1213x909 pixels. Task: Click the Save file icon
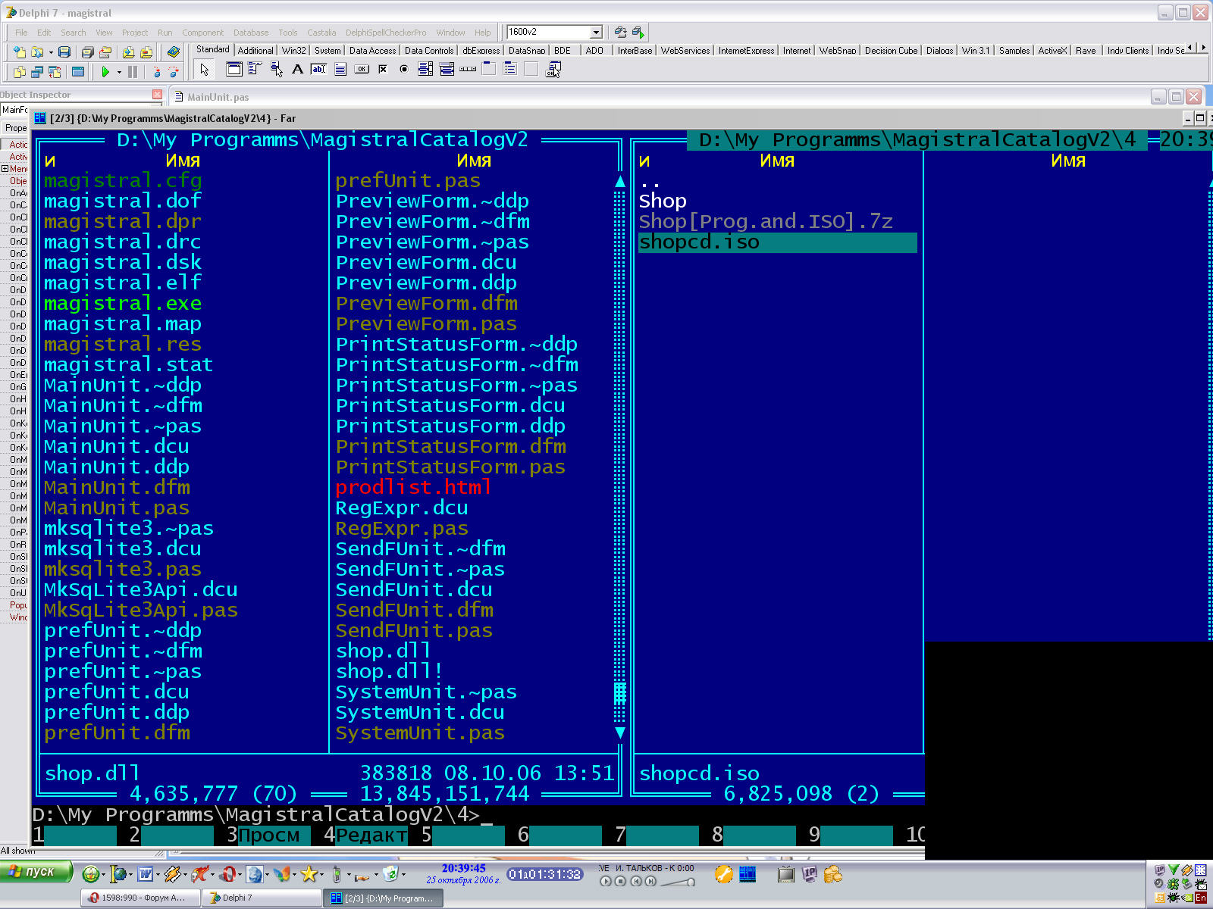(x=64, y=52)
